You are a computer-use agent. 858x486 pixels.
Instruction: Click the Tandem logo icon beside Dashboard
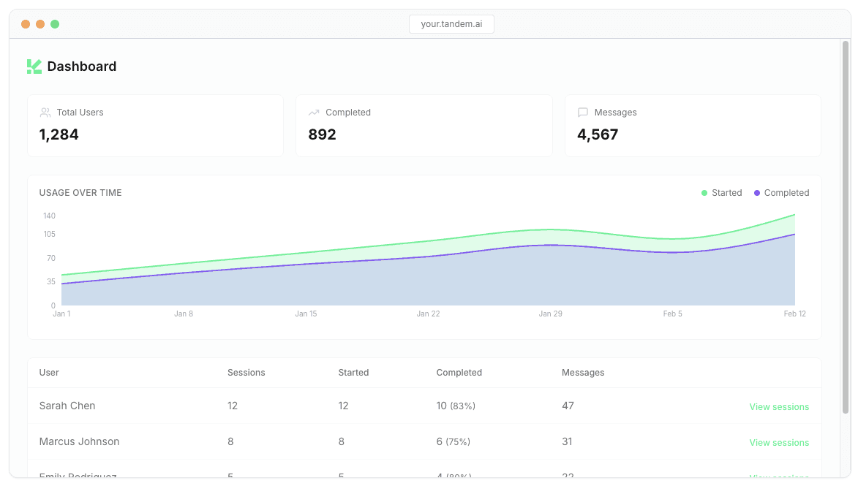click(34, 67)
